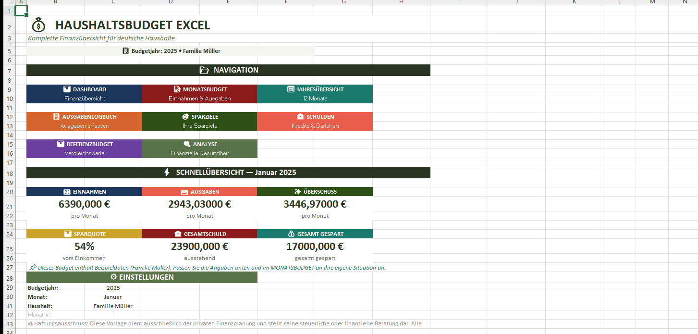Click the lightning bolt icon in SCHNELLÜBERSICHT header
The image size is (698, 334).
click(167, 172)
